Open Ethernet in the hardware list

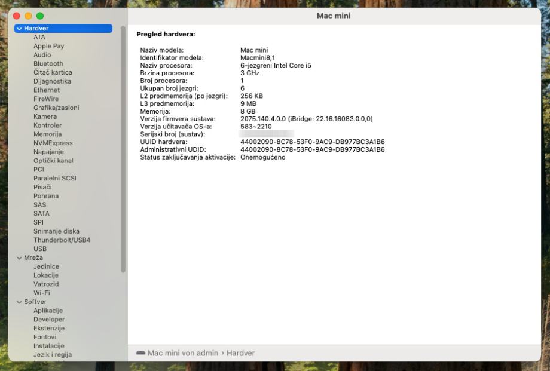47,90
